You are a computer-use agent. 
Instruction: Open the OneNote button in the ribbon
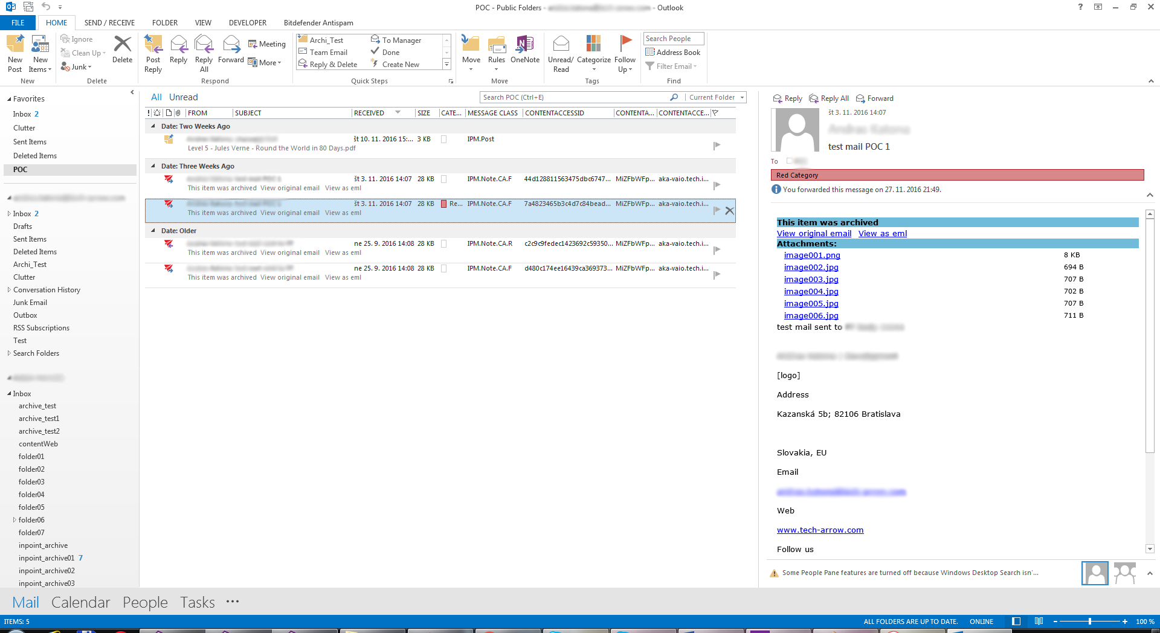click(x=524, y=45)
